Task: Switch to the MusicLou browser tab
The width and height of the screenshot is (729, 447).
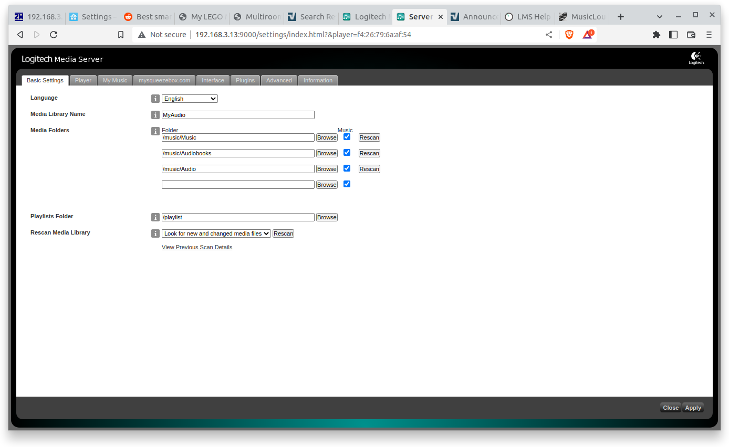Action: point(582,17)
